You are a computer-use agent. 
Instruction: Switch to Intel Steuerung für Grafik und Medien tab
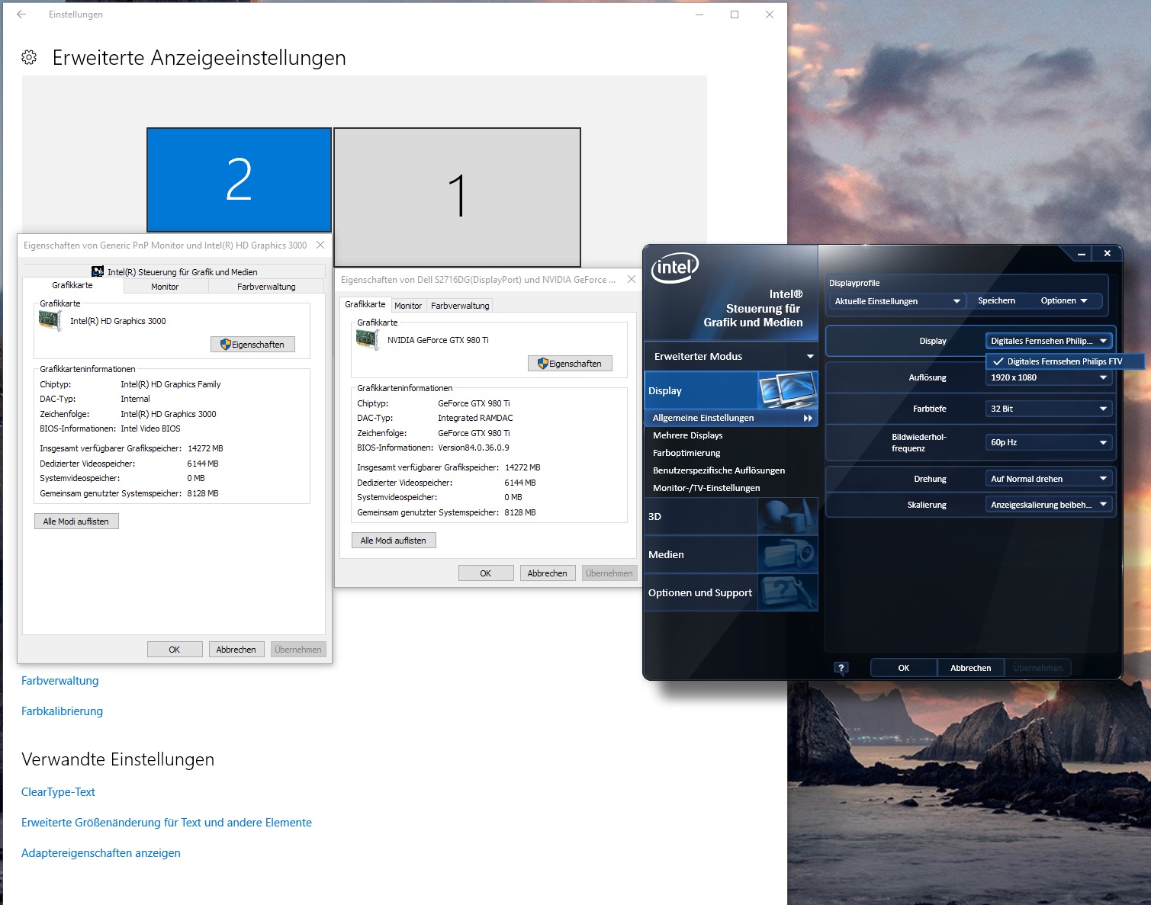175,271
